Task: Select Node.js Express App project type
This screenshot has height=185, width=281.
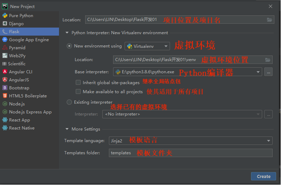Action: tap(30, 112)
